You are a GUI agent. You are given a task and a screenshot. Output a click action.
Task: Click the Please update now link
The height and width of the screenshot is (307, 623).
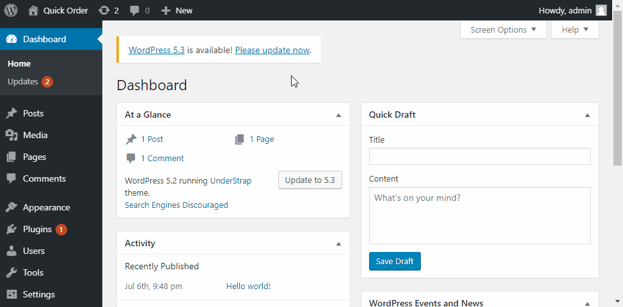(272, 50)
